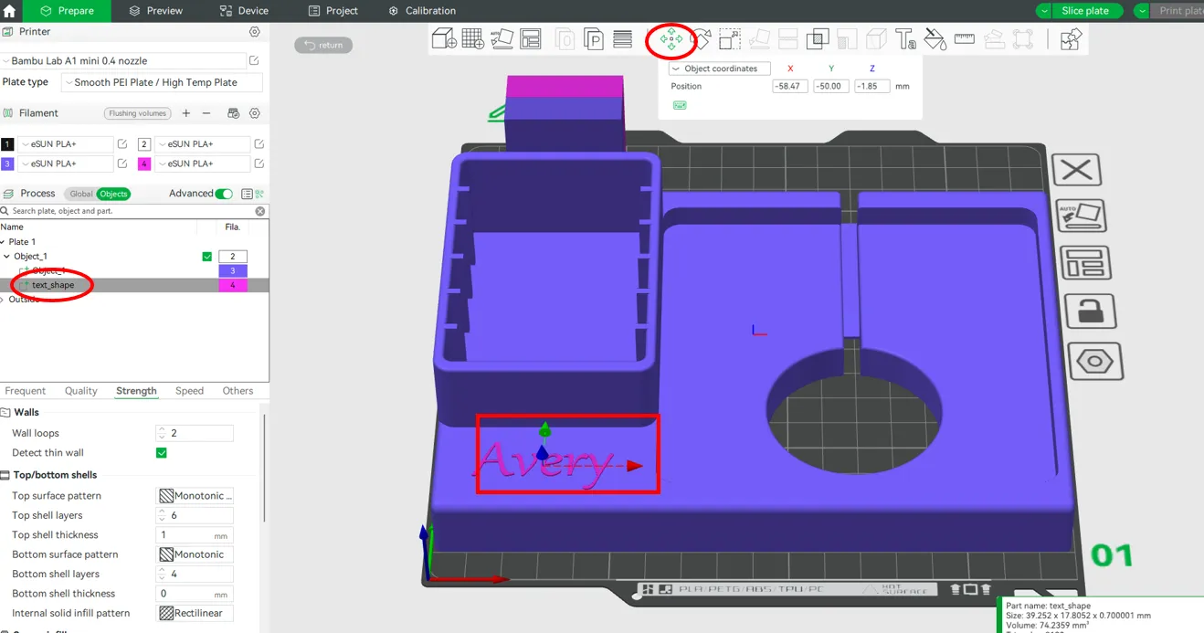Screen dimensions: 1204x633
Task: Add a filament with plus icon
Action: tap(186, 113)
